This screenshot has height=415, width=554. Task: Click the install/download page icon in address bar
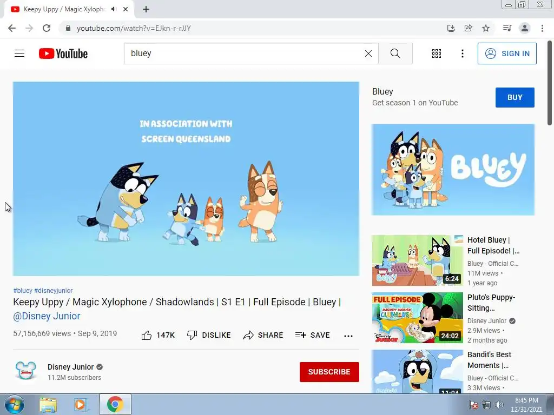coord(451,28)
